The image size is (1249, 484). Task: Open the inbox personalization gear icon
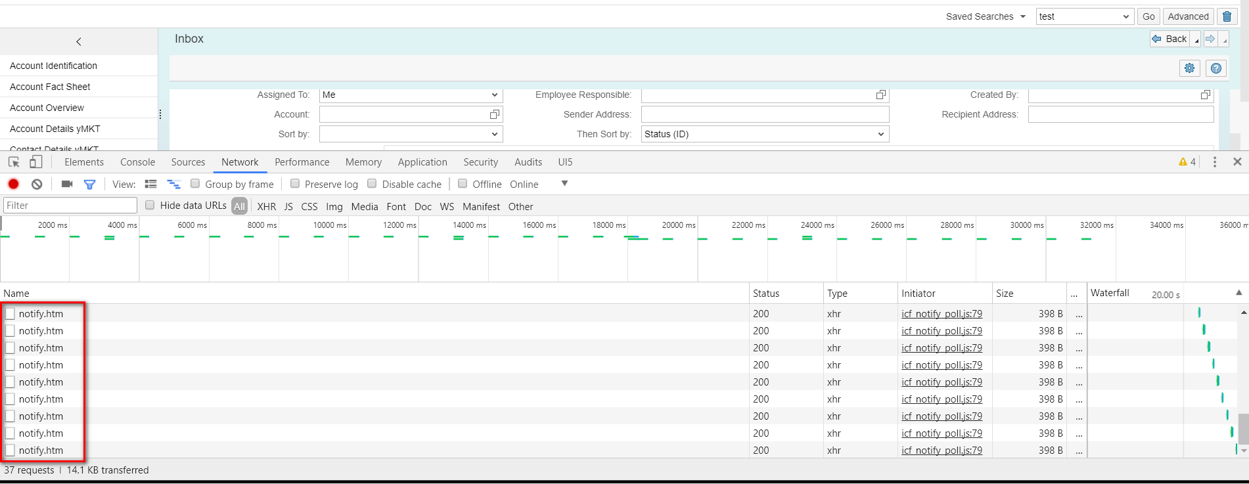pyautogui.click(x=1190, y=68)
